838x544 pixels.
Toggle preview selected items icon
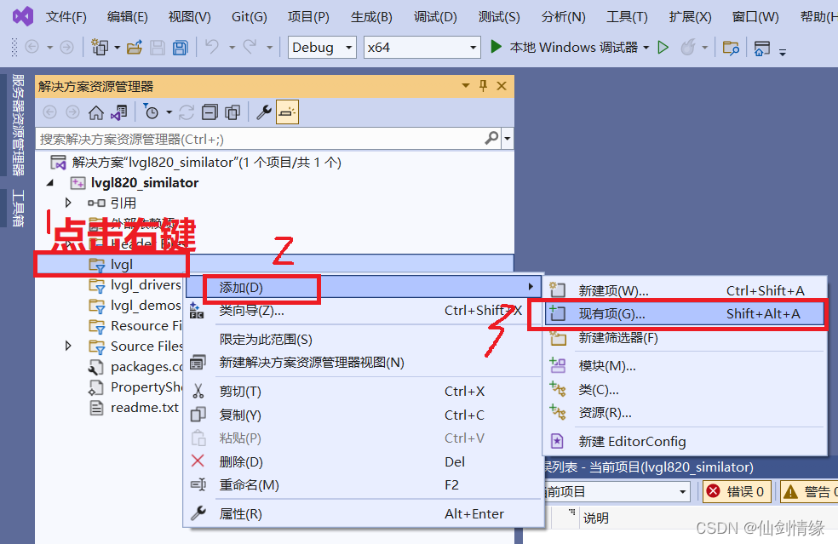(287, 112)
